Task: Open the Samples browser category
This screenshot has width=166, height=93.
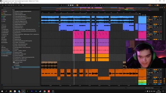Action: pyautogui.click(x=5, y=39)
